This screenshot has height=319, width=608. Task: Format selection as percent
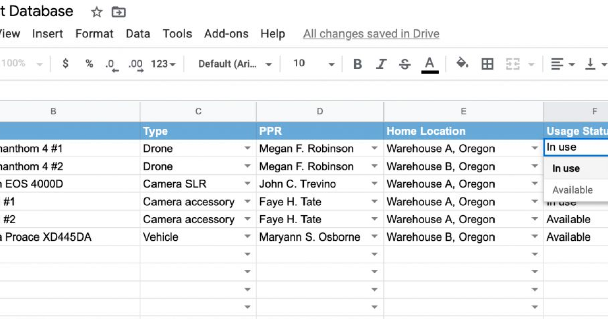(89, 64)
